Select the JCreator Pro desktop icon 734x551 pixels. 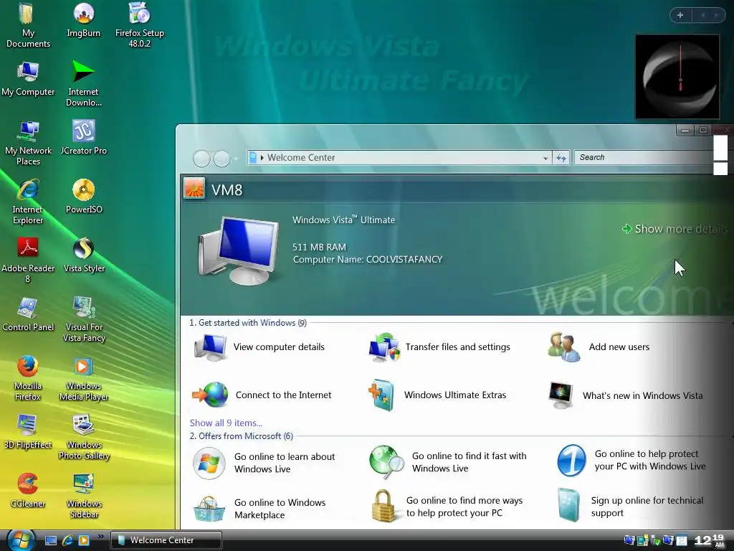(83, 138)
